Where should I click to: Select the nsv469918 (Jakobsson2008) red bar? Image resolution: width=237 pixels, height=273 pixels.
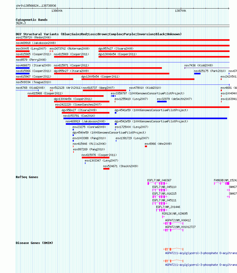(x=122, y=46)
